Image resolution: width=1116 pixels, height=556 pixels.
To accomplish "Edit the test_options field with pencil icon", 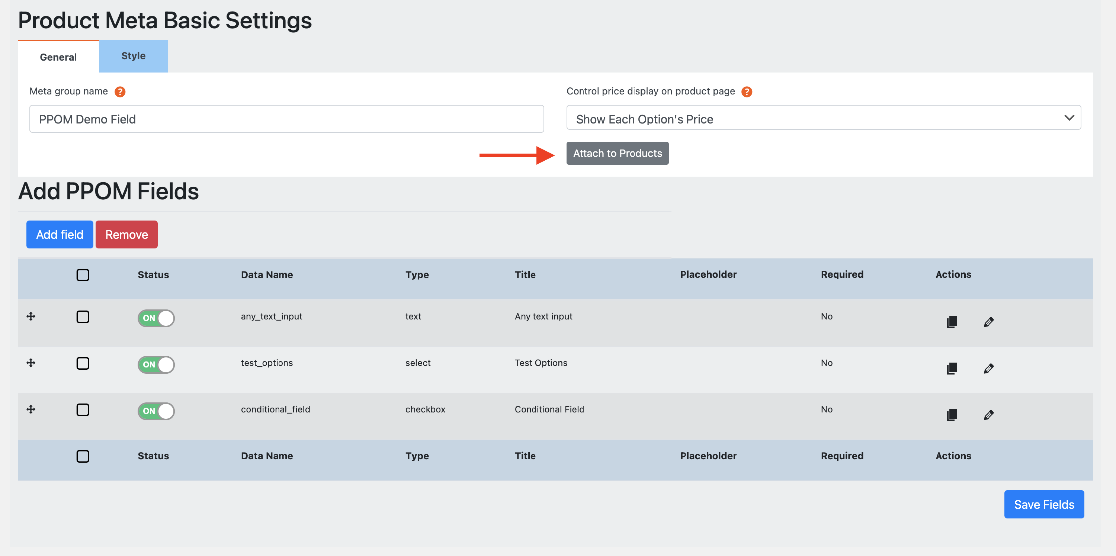I will (988, 369).
